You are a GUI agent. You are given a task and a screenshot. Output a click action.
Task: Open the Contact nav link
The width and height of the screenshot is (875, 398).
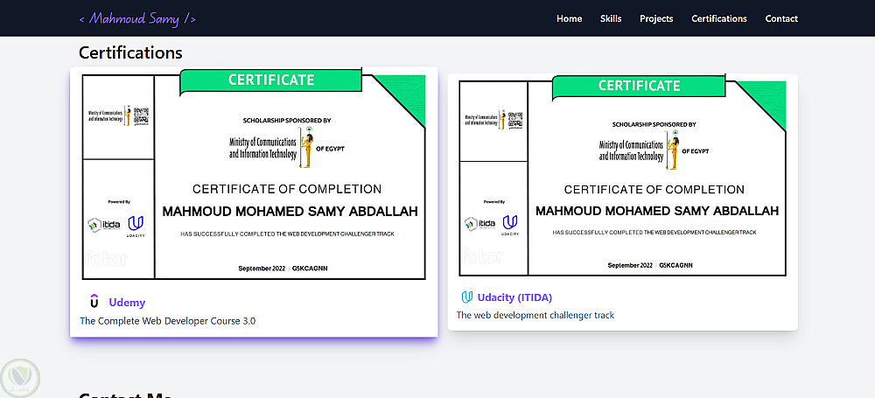click(781, 18)
